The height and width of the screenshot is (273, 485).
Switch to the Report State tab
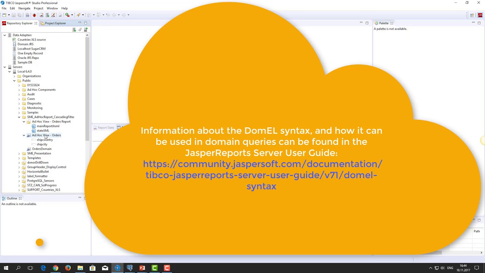tap(103, 127)
